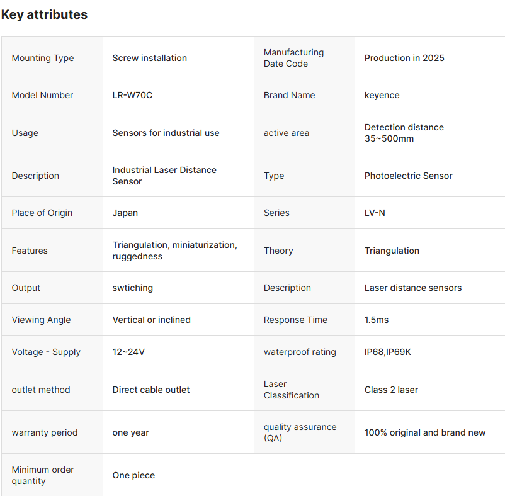
Task: Click the Production in 2025 value
Action: (404, 58)
